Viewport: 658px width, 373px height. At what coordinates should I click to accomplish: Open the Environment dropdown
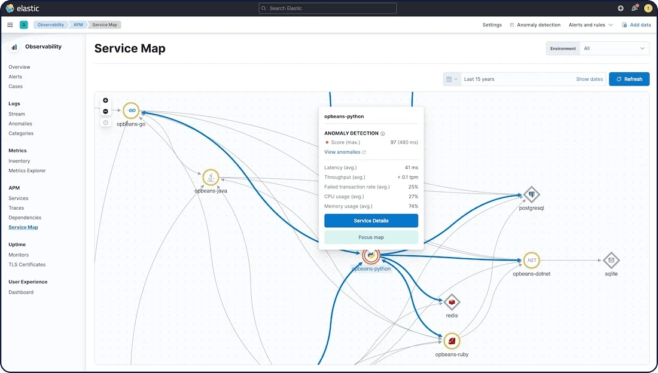tap(614, 48)
